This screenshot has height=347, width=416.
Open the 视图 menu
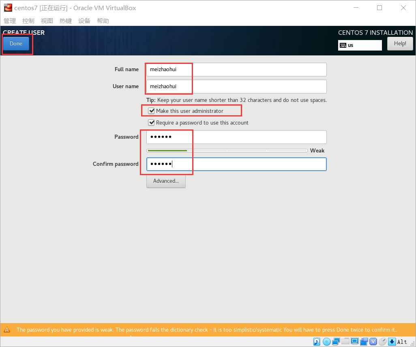(47, 21)
